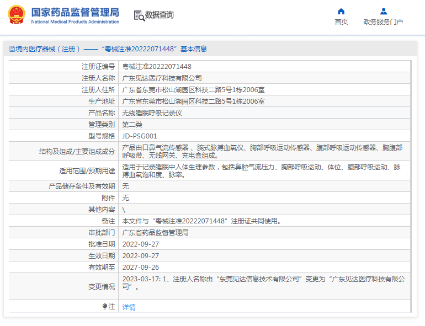425x326 pixels.
Task: Select 广东省药品监督管理局 approval department
Action: [155, 233]
